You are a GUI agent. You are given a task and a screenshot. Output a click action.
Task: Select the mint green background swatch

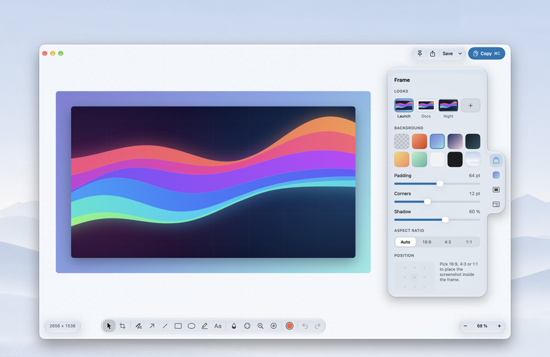click(419, 159)
